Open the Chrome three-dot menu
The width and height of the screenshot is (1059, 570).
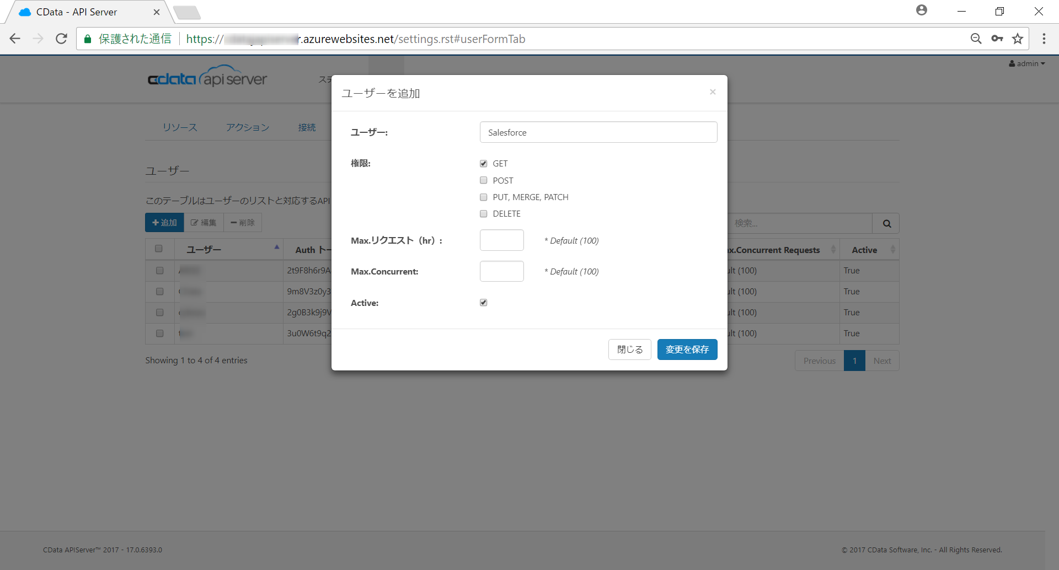tap(1044, 39)
